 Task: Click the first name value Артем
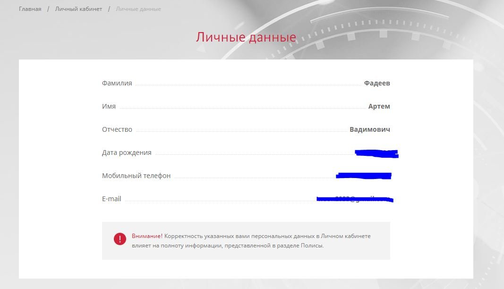click(379, 107)
